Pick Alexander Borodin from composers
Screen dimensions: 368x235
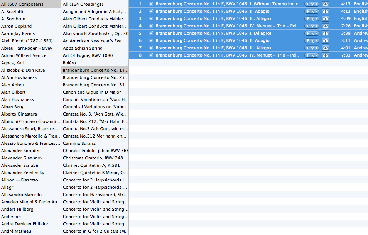[30, 151]
